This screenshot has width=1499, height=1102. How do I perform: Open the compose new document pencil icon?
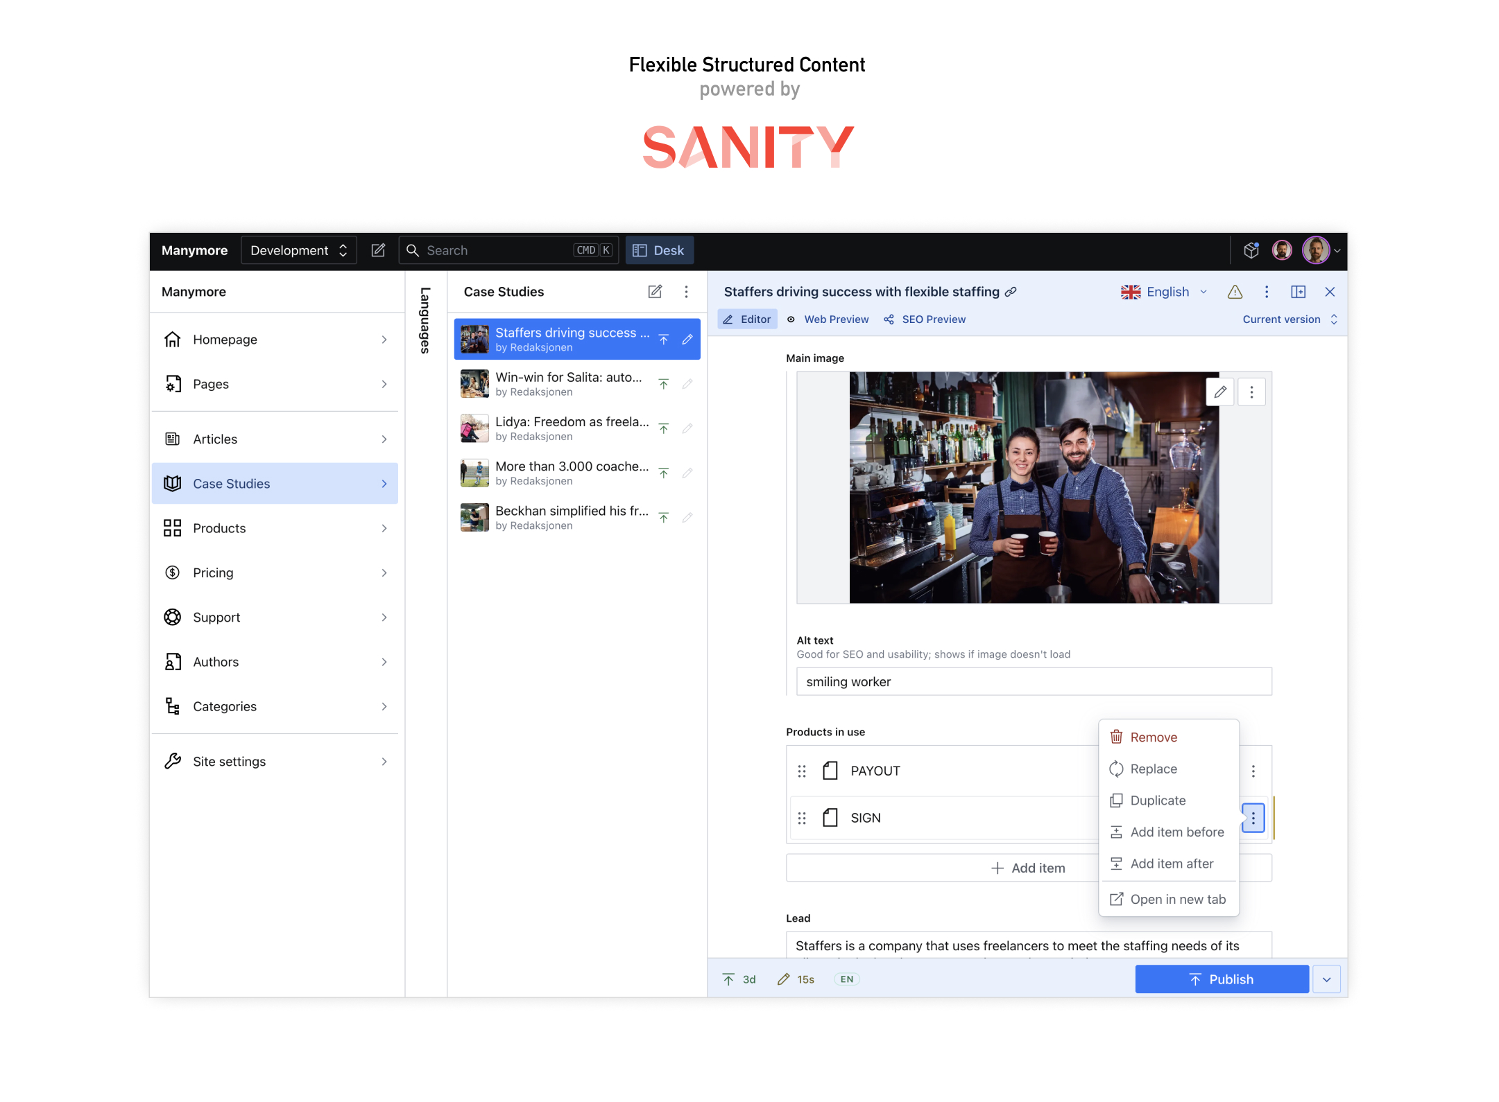click(378, 250)
